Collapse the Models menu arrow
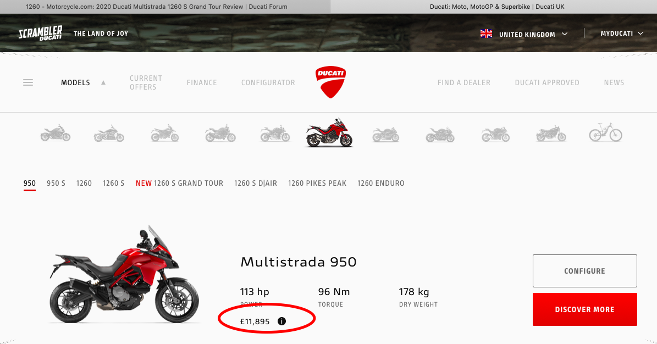The width and height of the screenshot is (657, 344). 103,82
